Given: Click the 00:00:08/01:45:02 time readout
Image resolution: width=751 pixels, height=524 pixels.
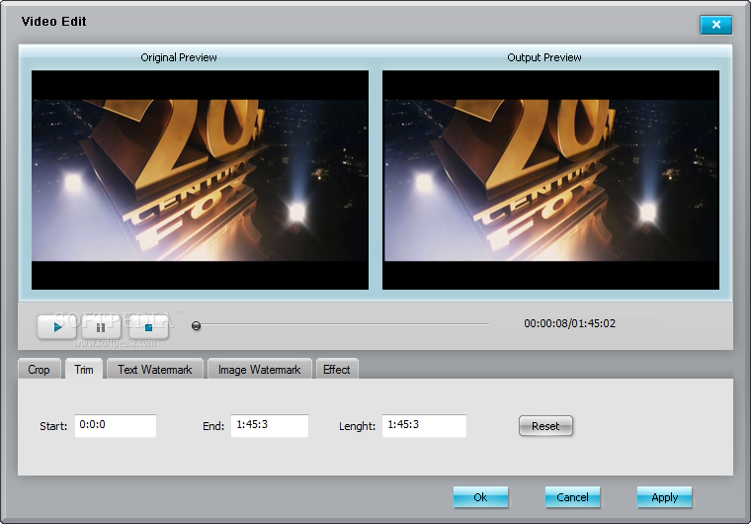Looking at the screenshot, I should 569,323.
